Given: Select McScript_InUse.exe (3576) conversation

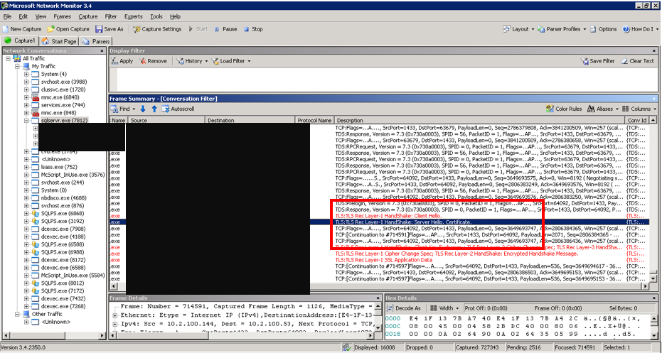Looking at the screenshot, I should 73,175.
